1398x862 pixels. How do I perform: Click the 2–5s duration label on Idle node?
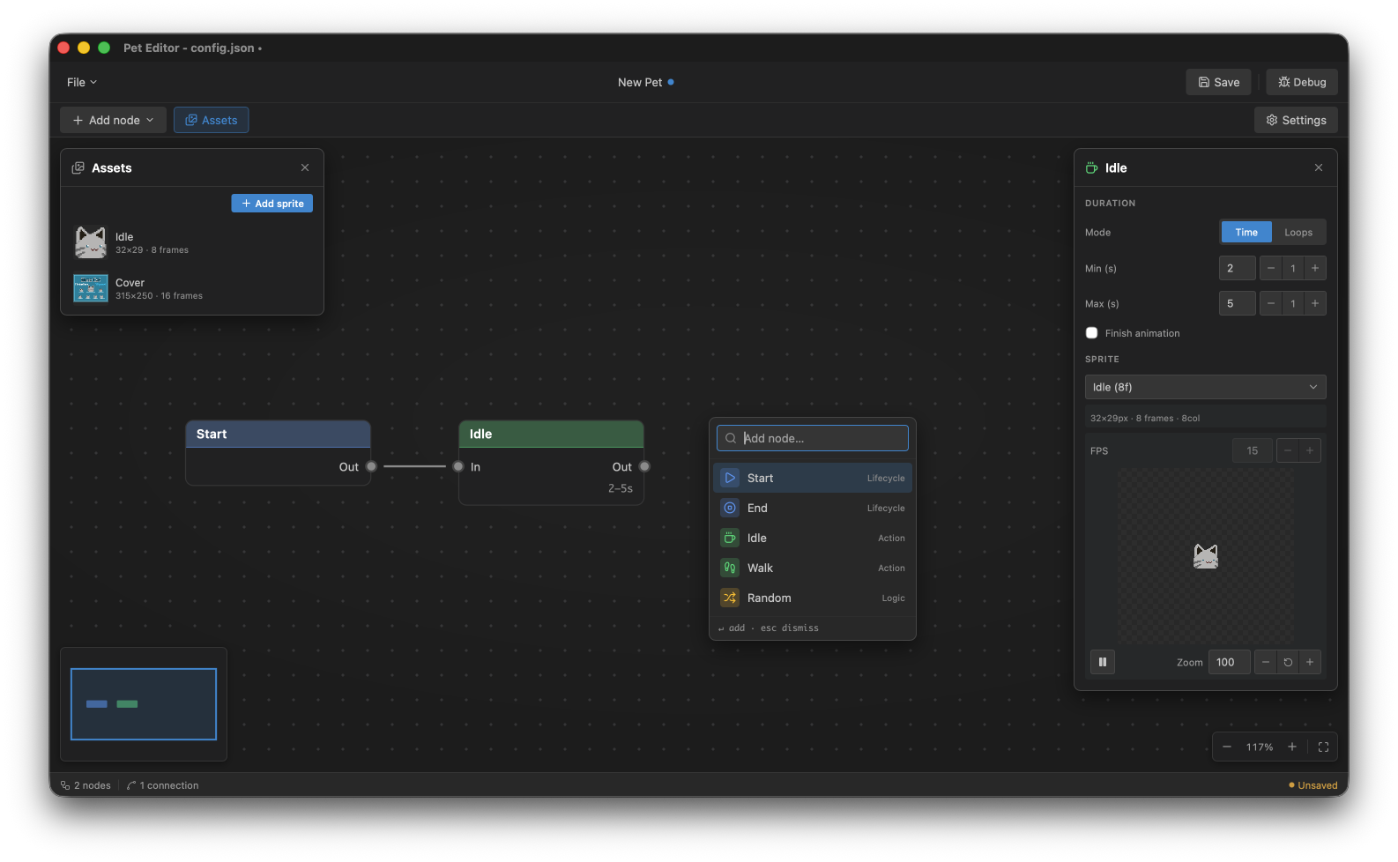click(x=620, y=488)
